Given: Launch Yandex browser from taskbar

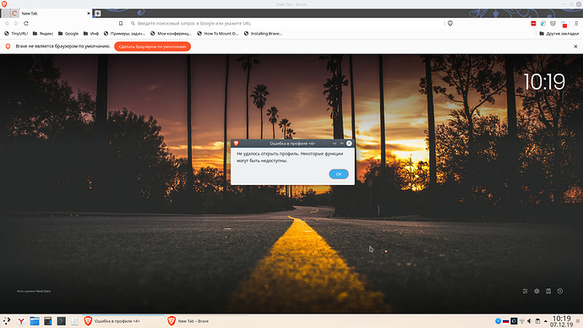Looking at the screenshot, I should (21, 321).
